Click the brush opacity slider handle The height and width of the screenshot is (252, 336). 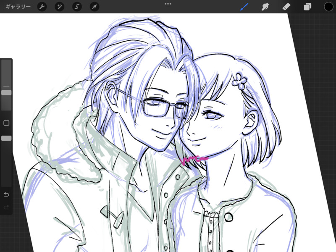6,138
